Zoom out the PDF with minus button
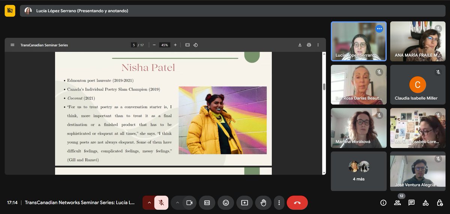The image size is (450, 214). pos(154,45)
